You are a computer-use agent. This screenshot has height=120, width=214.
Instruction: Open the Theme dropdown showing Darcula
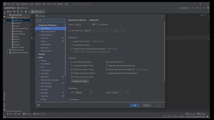pos(84,25)
